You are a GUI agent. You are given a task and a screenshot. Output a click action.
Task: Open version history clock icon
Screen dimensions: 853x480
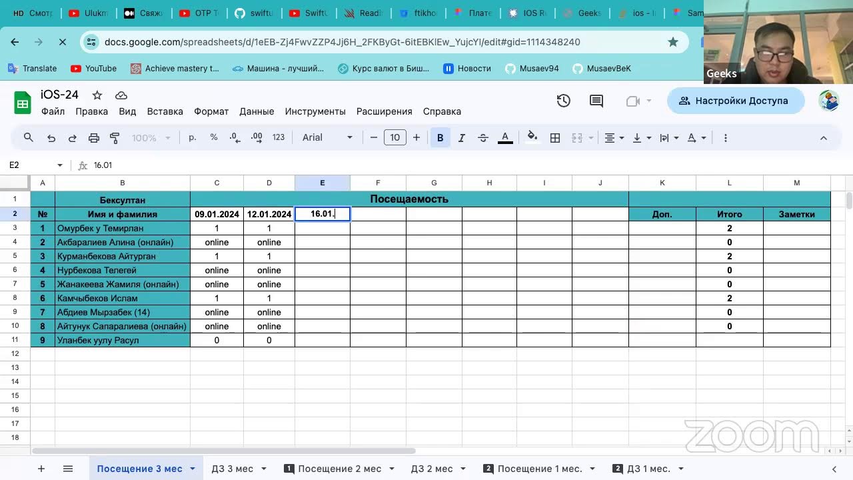point(564,101)
